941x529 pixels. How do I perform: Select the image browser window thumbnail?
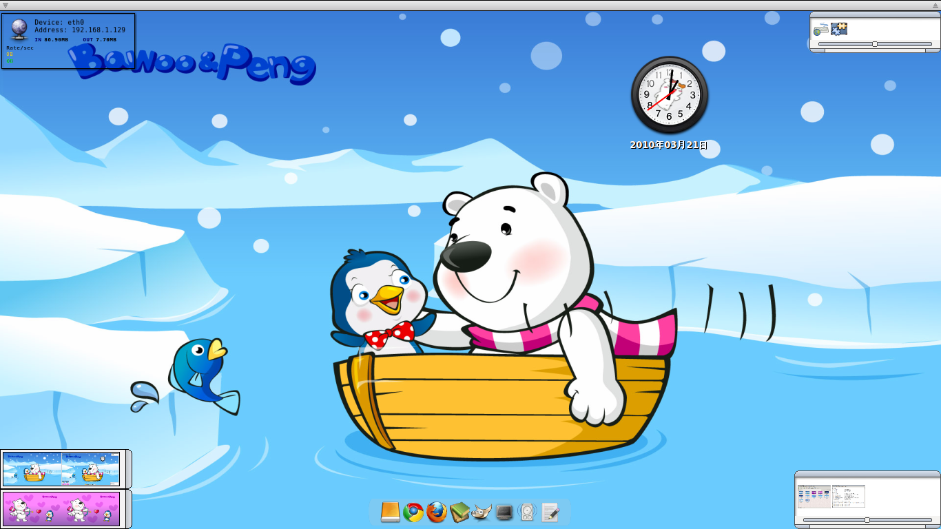814,496
